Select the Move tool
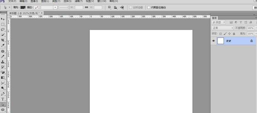The height and width of the screenshot is (113, 257). point(3,19)
